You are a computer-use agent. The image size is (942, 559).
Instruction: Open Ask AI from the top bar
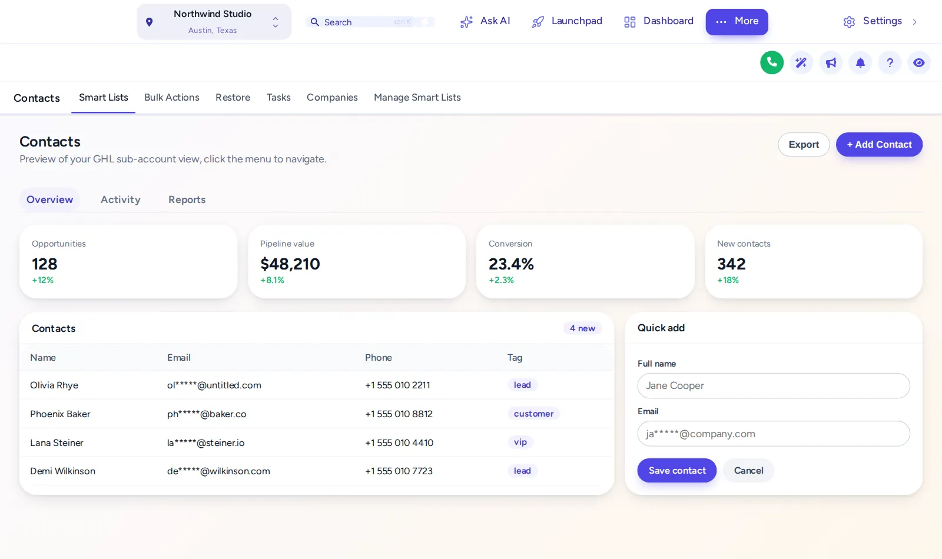pos(485,21)
